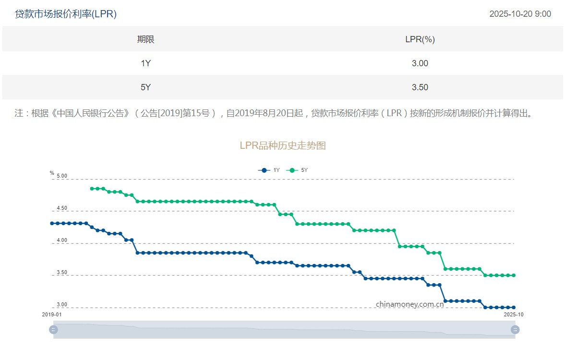Click the middle of the zoom slider track
The width and height of the screenshot is (564, 348).
click(284, 329)
